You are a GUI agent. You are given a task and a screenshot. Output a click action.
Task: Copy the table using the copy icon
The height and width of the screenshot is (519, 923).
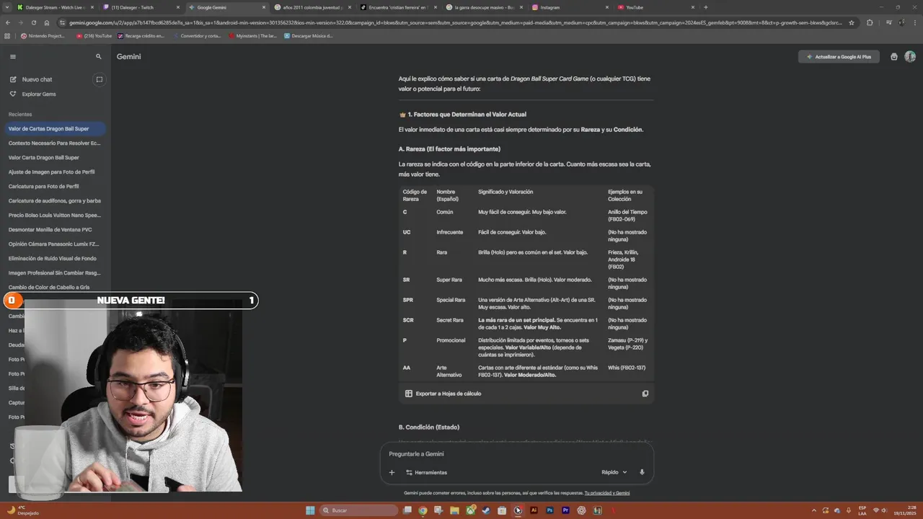click(x=645, y=394)
